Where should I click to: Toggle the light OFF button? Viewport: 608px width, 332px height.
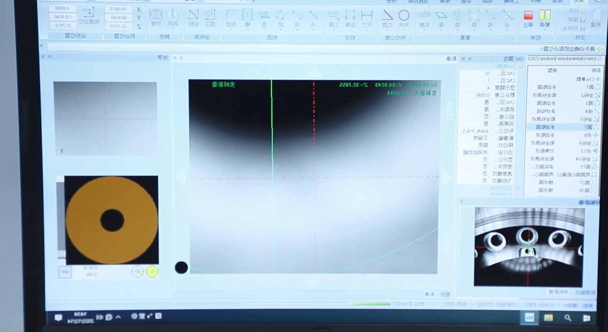65,272
